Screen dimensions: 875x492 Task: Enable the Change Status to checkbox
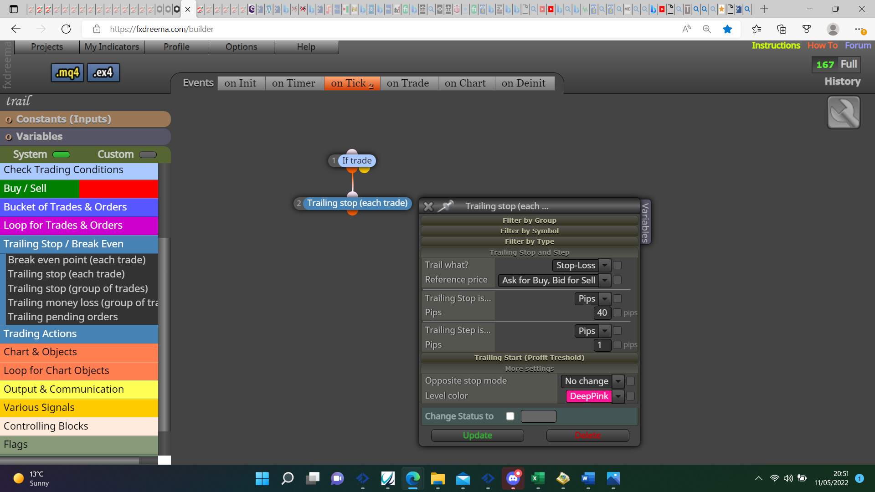pyautogui.click(x=510, y=416)
